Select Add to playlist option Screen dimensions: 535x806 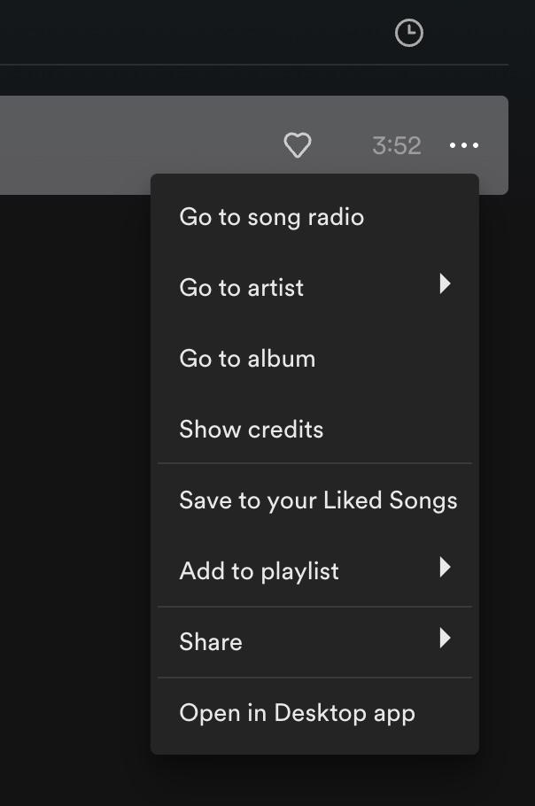[x=259, y=571]
